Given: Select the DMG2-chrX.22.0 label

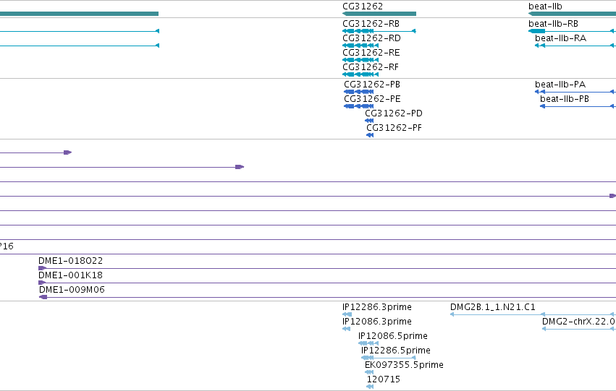Looking at the screenshot, I should point(578,322).
